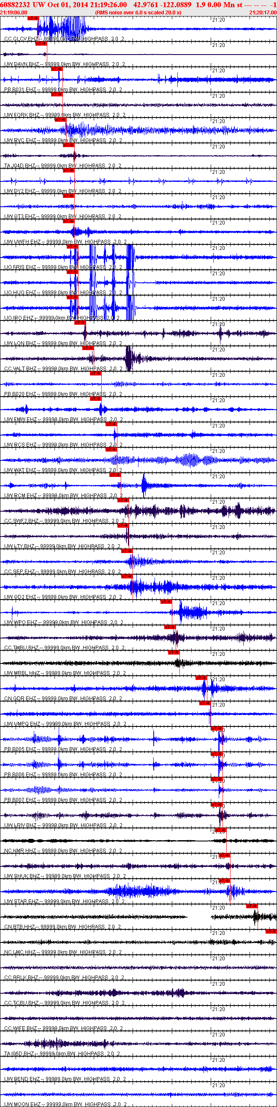Select the start time 21:19:06.00 label
This screenshot has height=1107, width=277.
(14, 13)
